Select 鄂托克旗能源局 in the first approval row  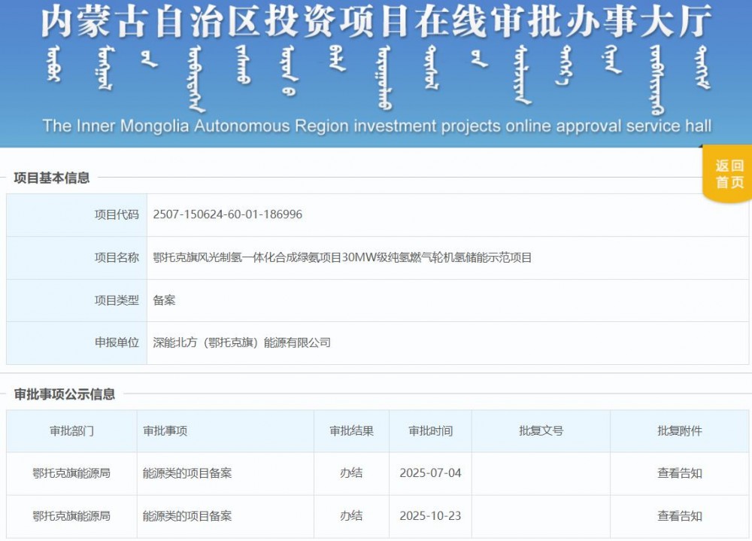tap(72, 473)
